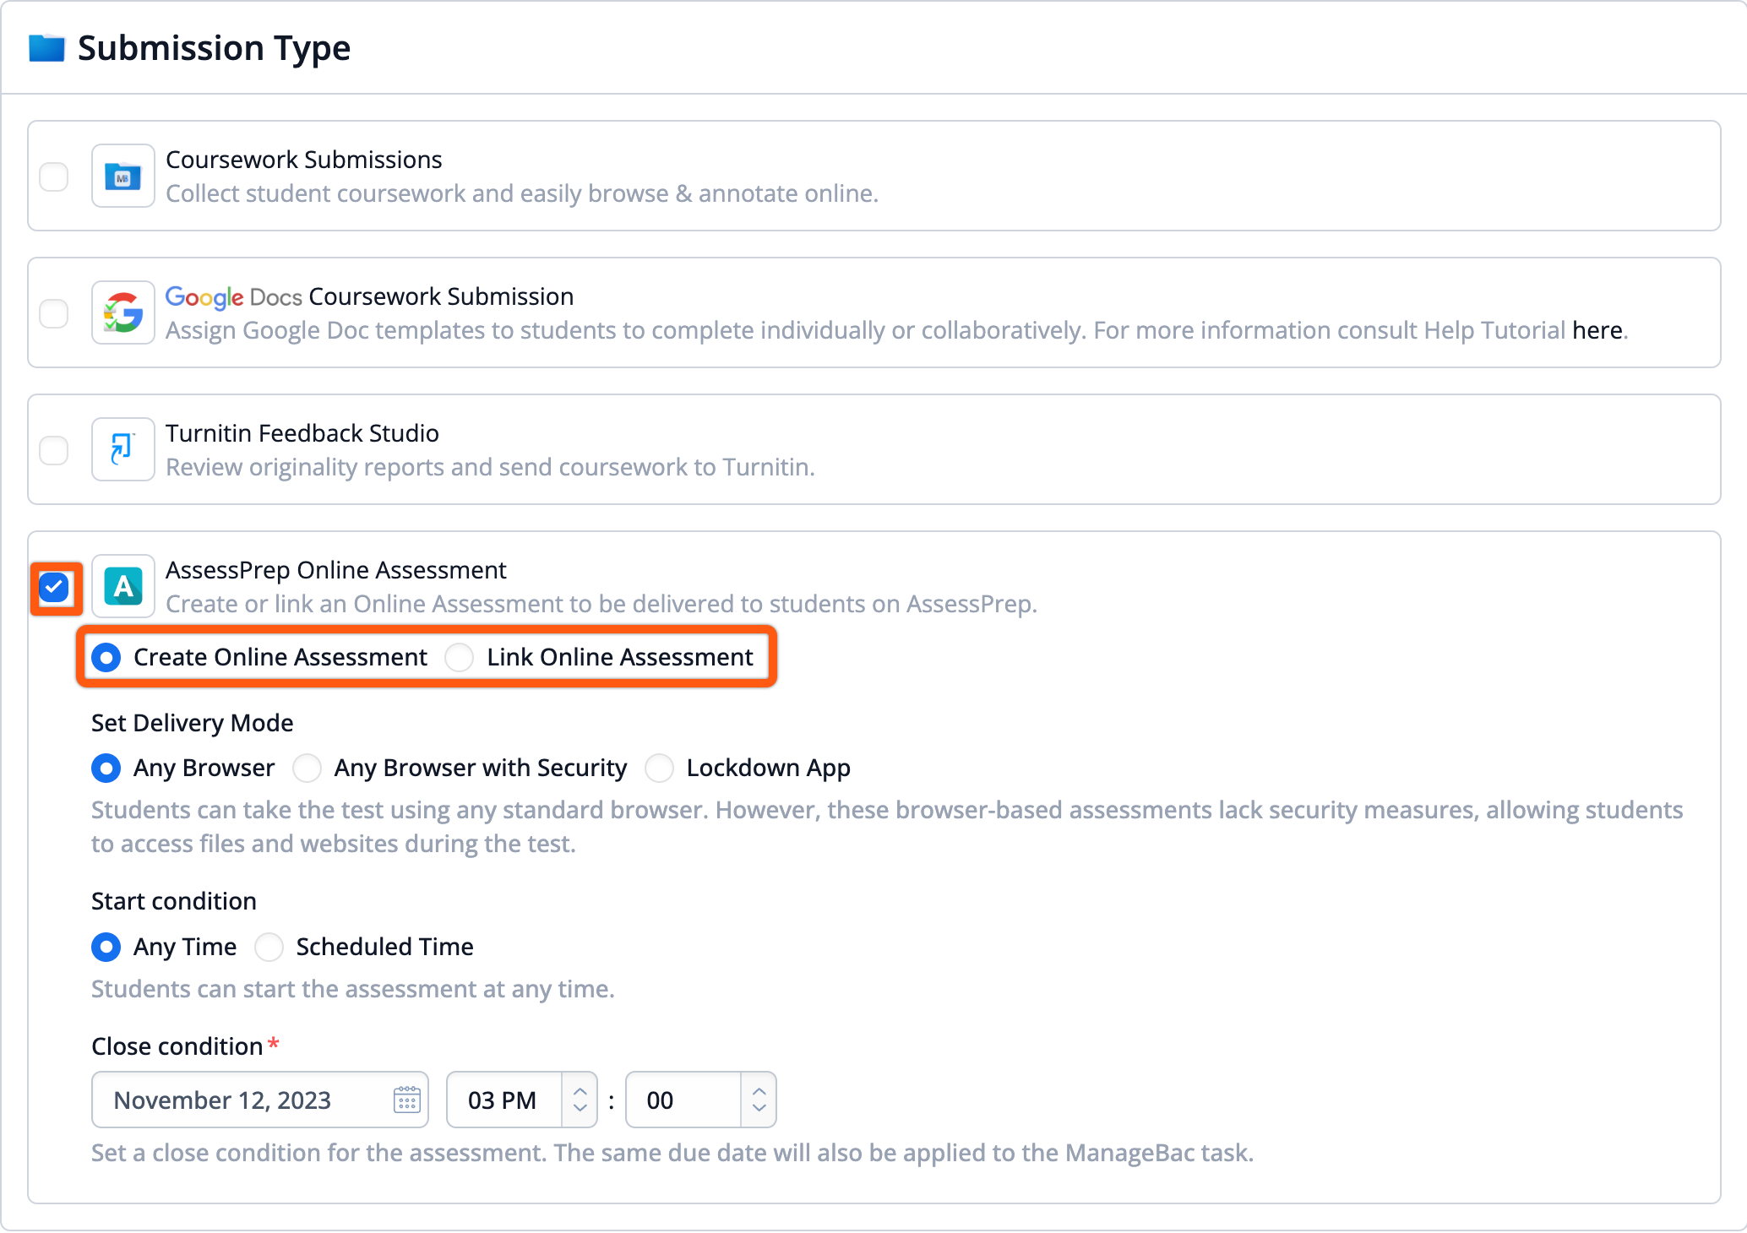Click the Coursework Submissions ManageBac icon
Viewport: 1747px width, 1233px height.
pyautogui.click(x=122, y=176)
